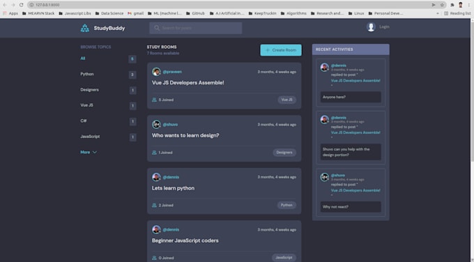Bookmark this page with the star icon

(x=442, y=5)
